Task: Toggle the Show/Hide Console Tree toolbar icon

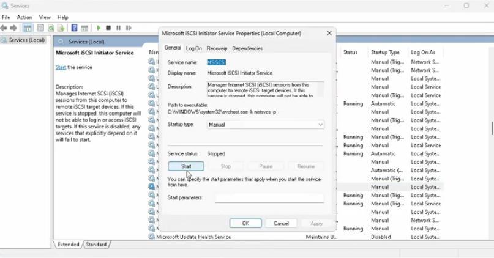Action: coord(28,28)
